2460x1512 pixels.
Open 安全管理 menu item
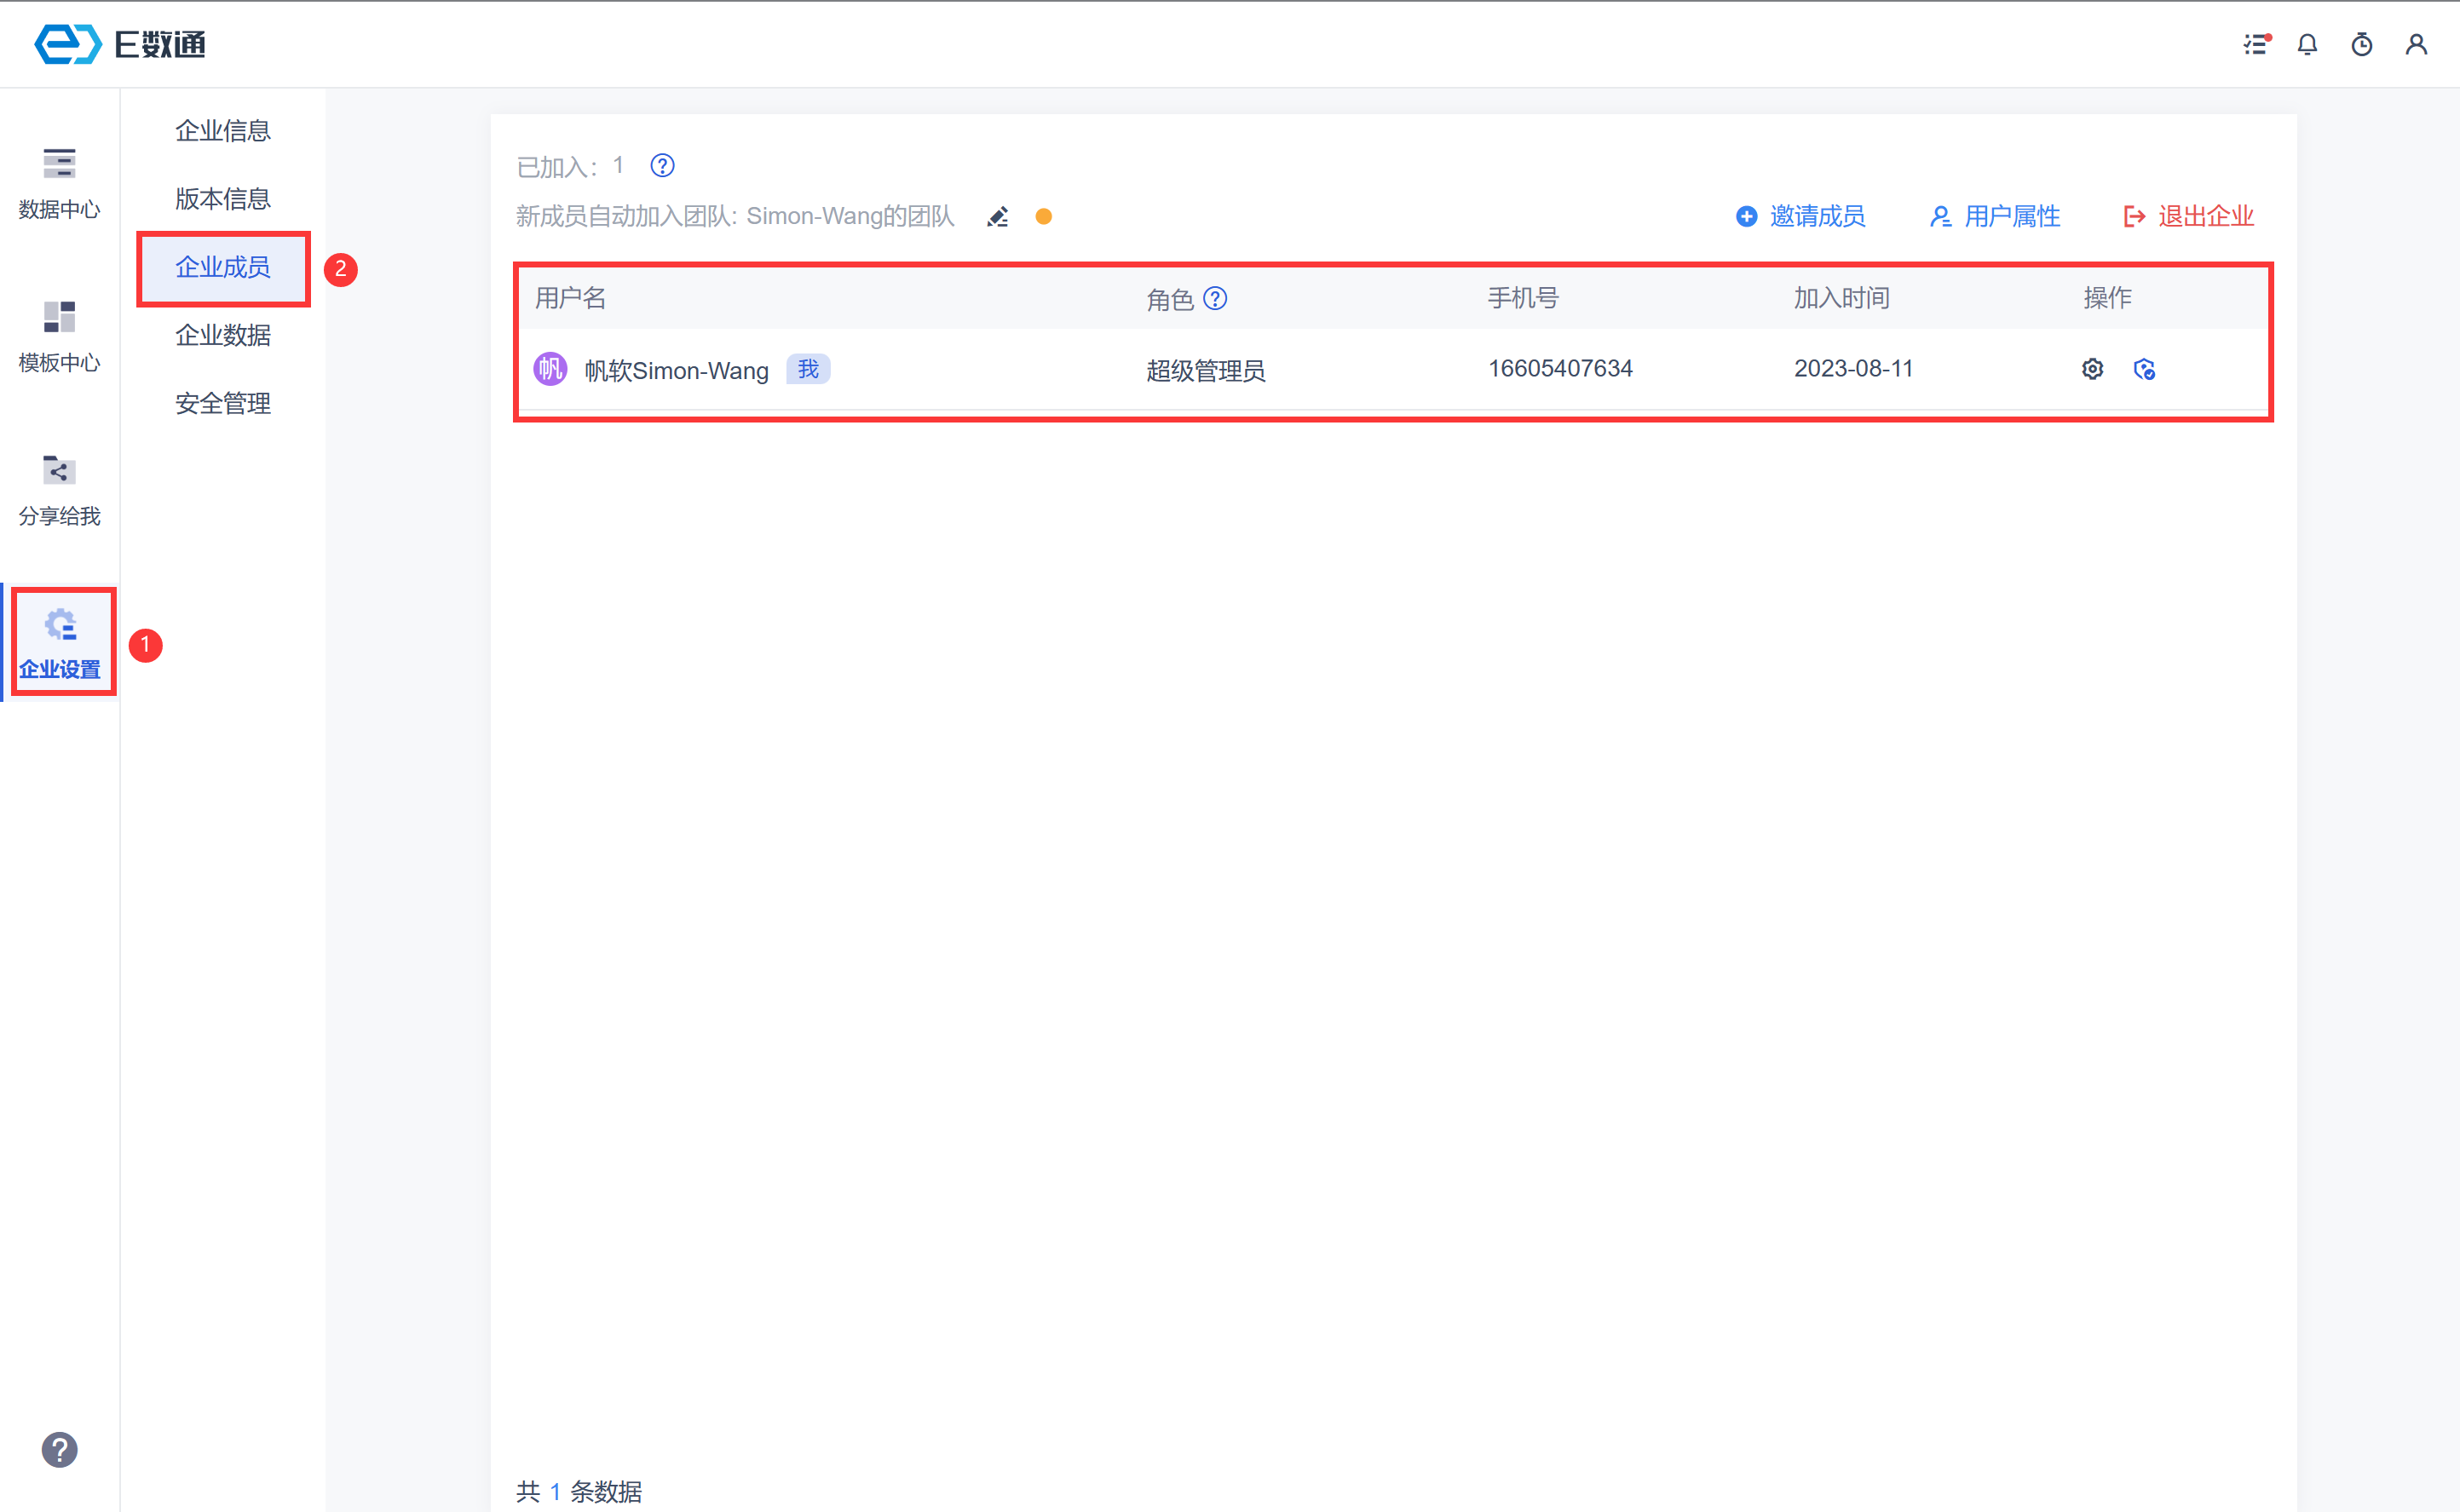(x=223, y=403)
